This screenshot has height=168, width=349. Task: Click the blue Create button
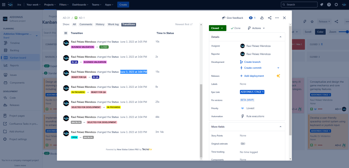tap(123, 4)
